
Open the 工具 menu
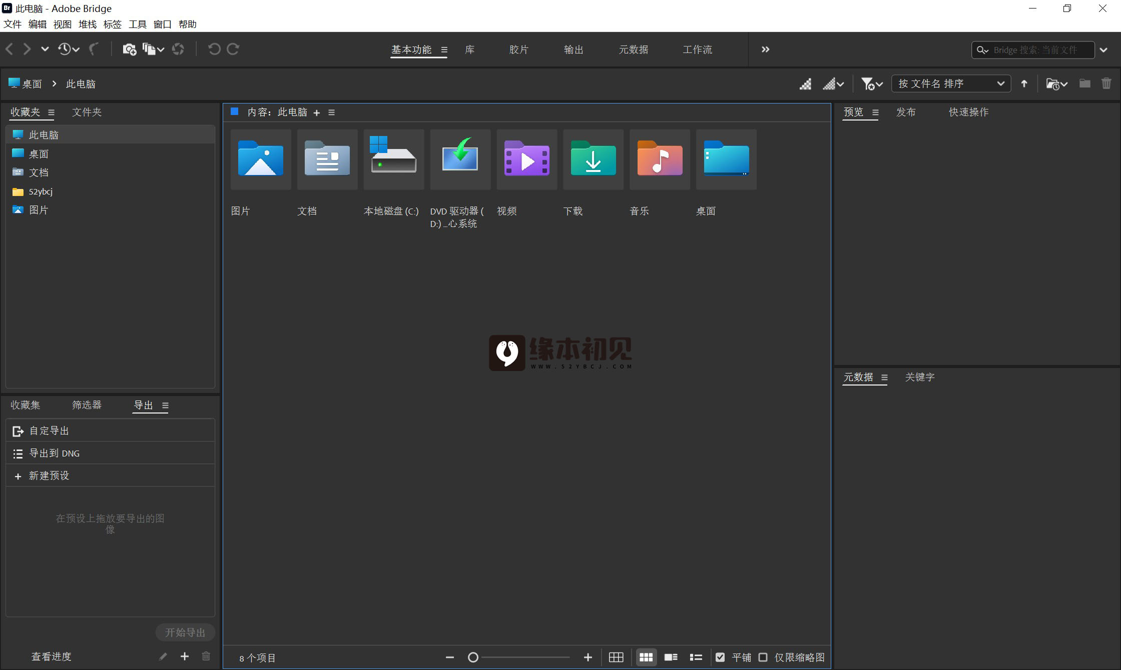tap(137, 24)
